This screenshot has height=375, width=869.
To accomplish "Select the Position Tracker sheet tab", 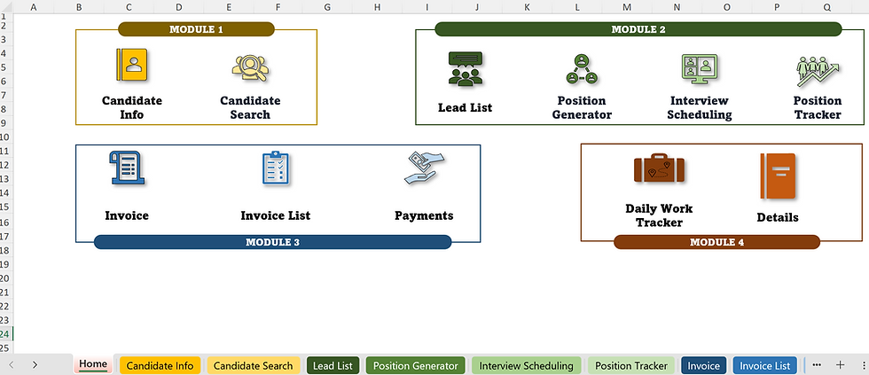I will (631, 365).
